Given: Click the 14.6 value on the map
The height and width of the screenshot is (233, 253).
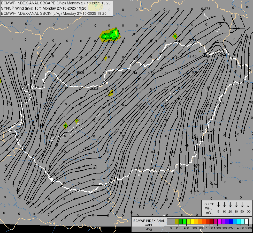Looking at the screenshot, I should pyautogui.click(x=137, y=73).
